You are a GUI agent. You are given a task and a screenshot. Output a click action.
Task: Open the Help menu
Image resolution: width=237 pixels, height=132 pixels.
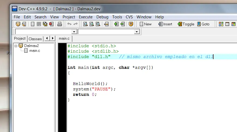[160, 17]
